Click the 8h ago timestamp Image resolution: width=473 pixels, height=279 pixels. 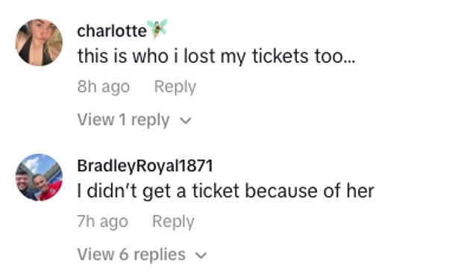point(104,87)
